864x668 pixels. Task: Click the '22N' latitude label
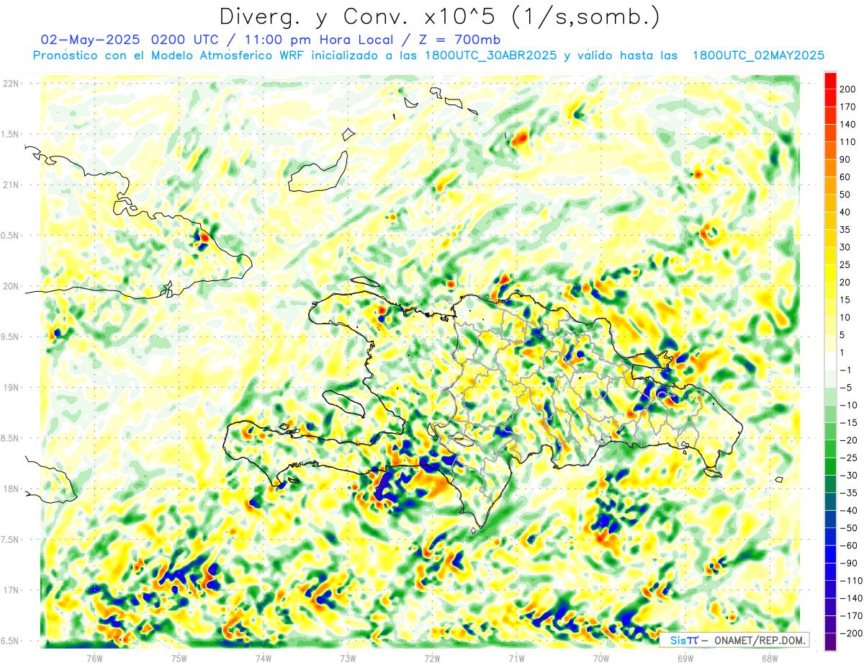coord(10,84)
